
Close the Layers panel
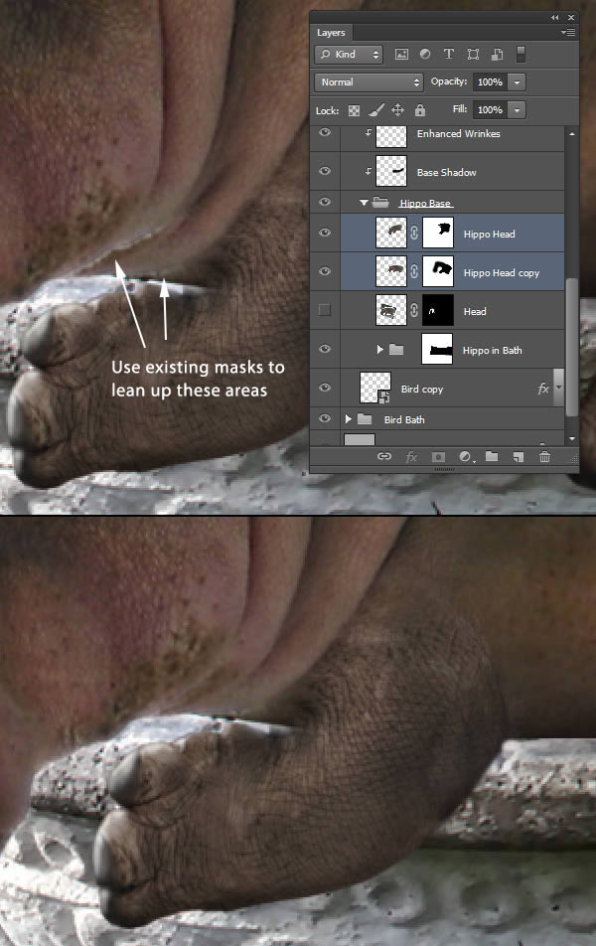571,18
